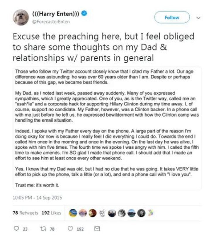This screenshot has width=211, height=240.
Task: Open Harry Enten's dog profile avatar
Action: 21,17
